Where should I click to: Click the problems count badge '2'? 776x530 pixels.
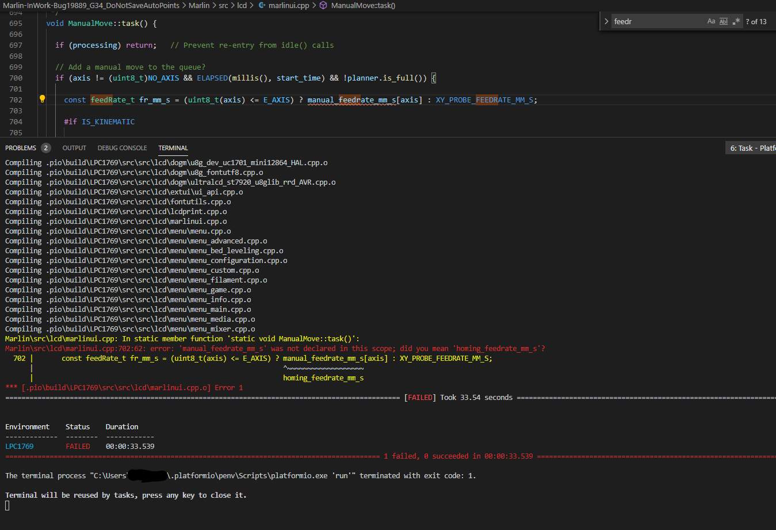(46, 148)
